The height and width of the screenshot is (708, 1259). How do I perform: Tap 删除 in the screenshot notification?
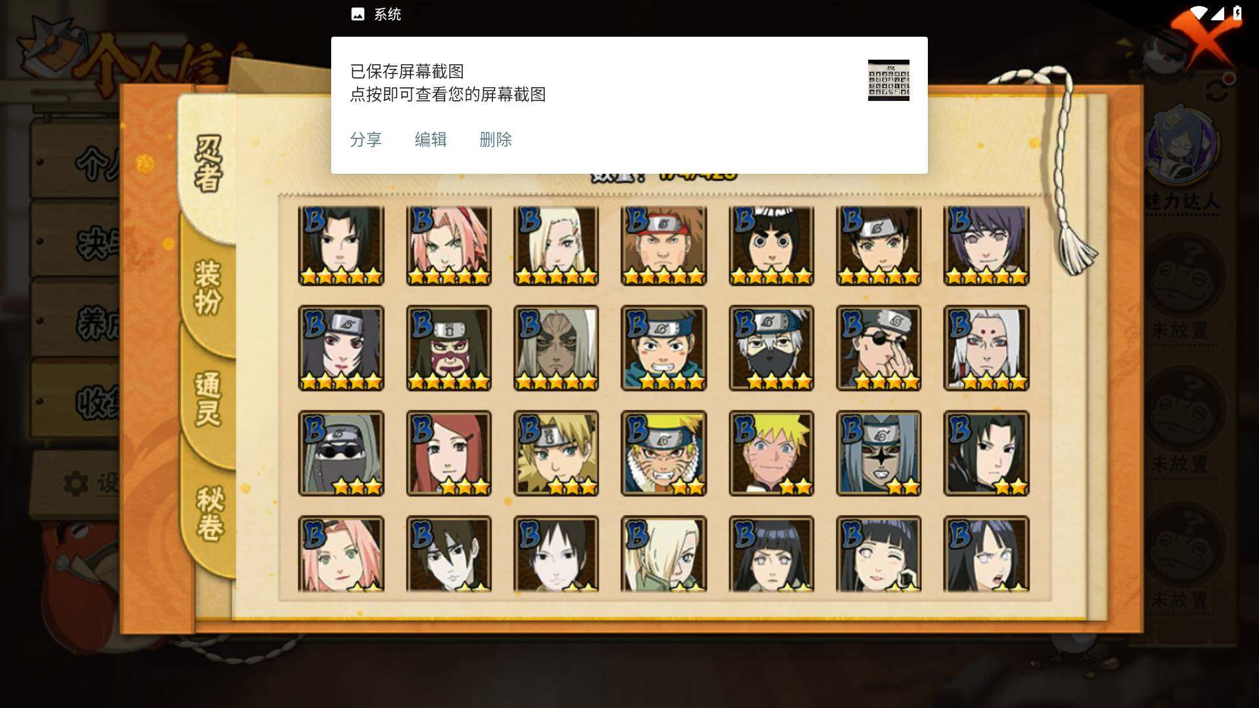pos(495,140)
